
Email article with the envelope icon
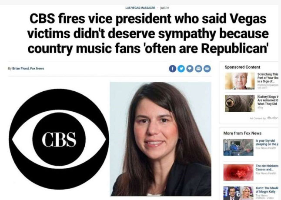point(207,69)
